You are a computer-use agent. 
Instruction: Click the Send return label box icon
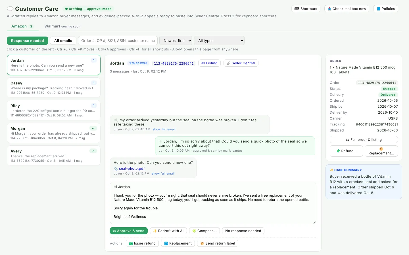tap(202, 243)
